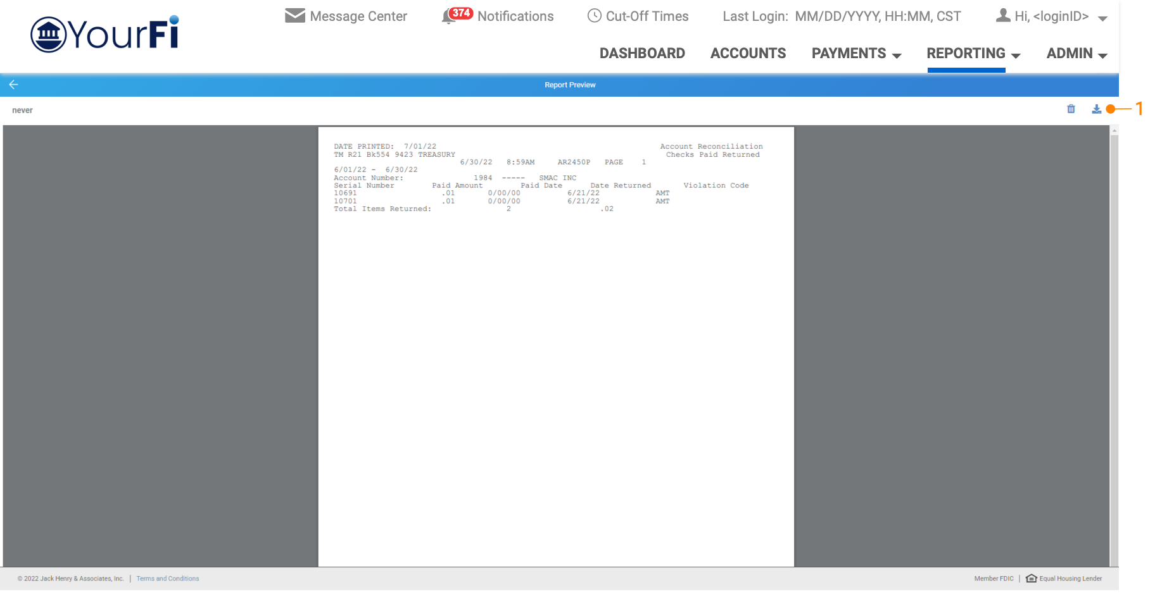Click the user profile silhouette icon
This screenshot has height=616, width=1155.
(x=1002, y=16)
